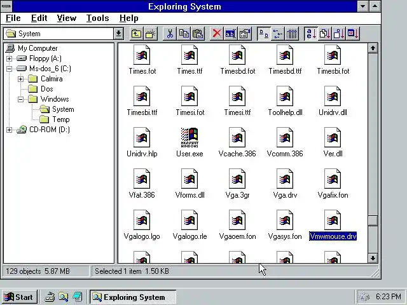Select the Vgalogo.rle file icon

point(190,220)
